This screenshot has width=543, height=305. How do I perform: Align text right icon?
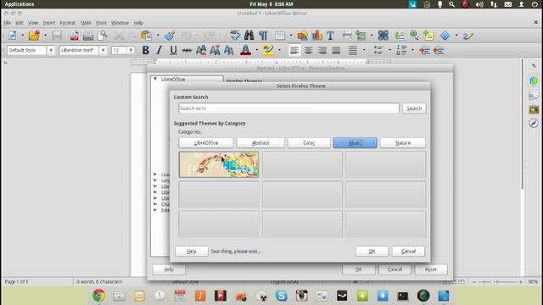click(x=322, y=50)
